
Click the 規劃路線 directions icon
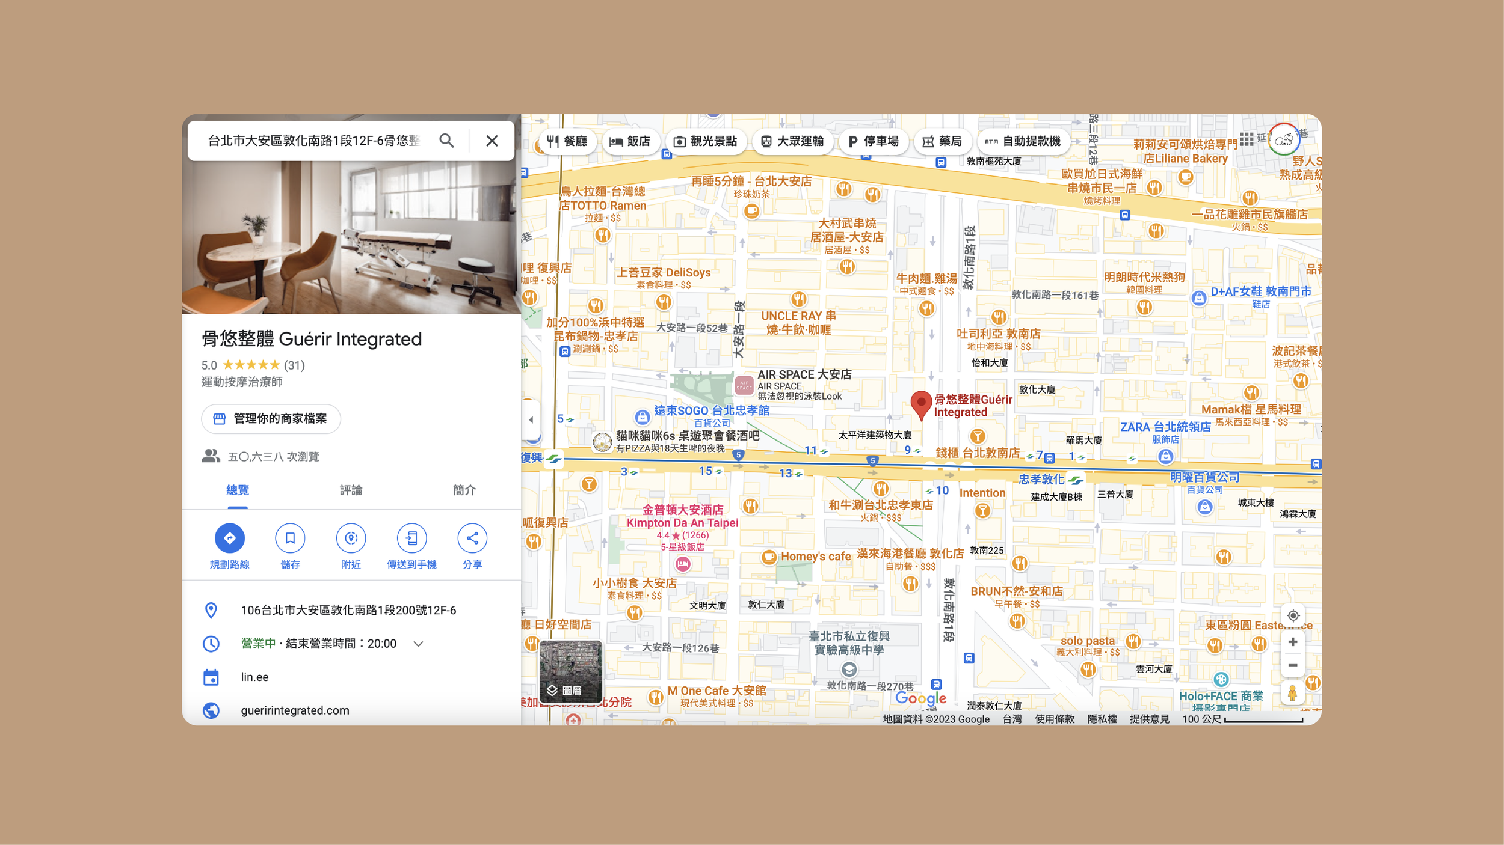click(229, 538)
